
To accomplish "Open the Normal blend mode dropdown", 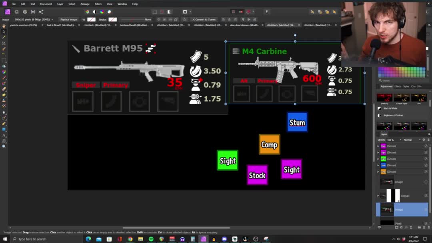I will click(x=411, y=140).
